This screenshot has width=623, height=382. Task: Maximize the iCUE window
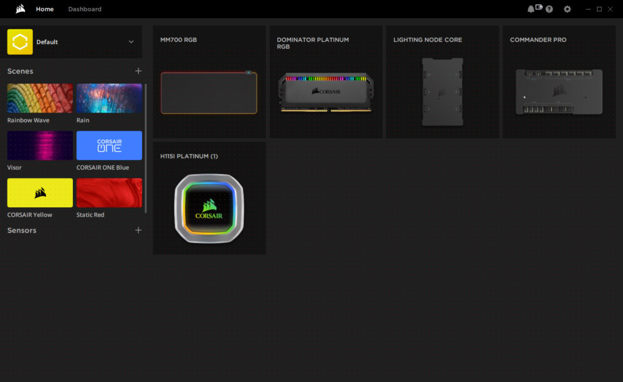[x=599, y=9]
